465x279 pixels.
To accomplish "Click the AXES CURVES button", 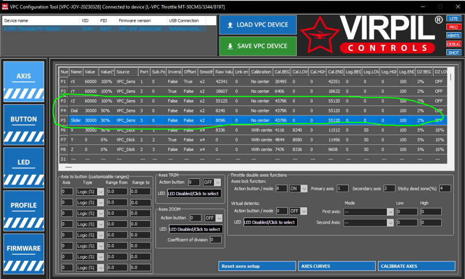I will (337, 266).
